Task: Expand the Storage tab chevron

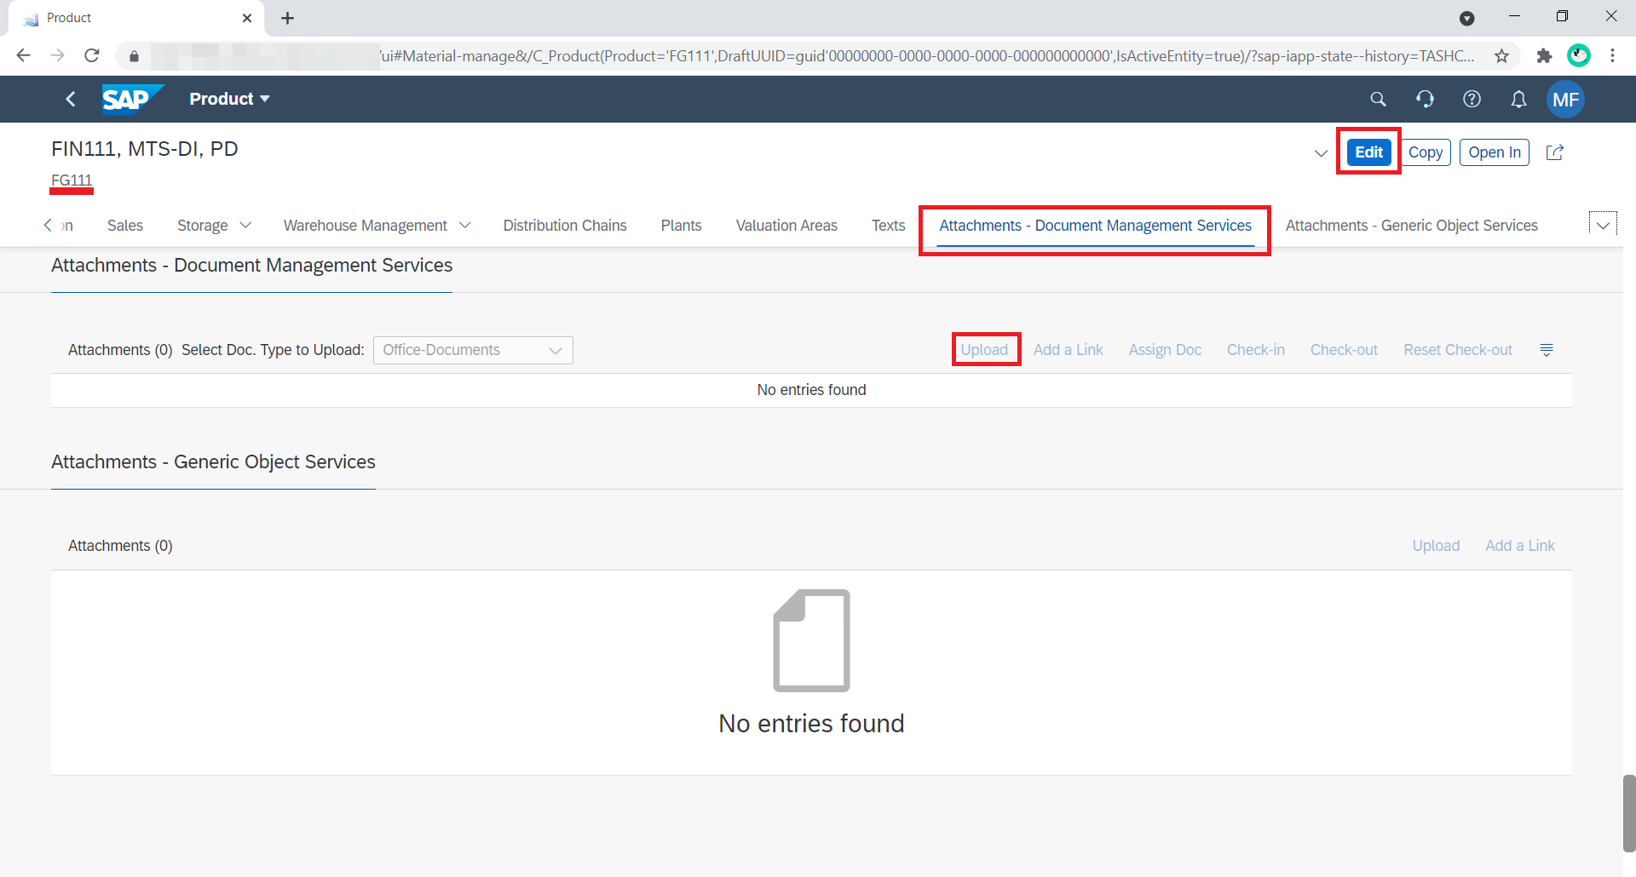Action: coord(246,226)
